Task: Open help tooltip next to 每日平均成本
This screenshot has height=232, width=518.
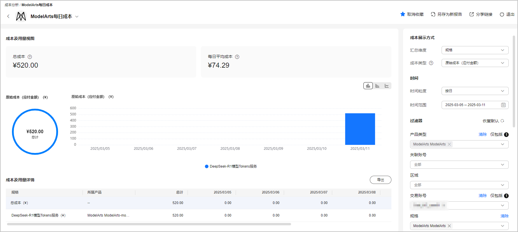Action: (x=237, y=57)
